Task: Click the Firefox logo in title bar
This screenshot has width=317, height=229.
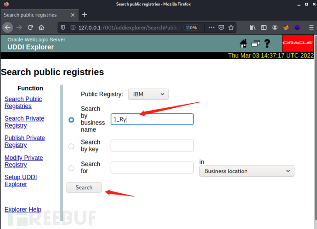Action: click(x=6, y=4)
